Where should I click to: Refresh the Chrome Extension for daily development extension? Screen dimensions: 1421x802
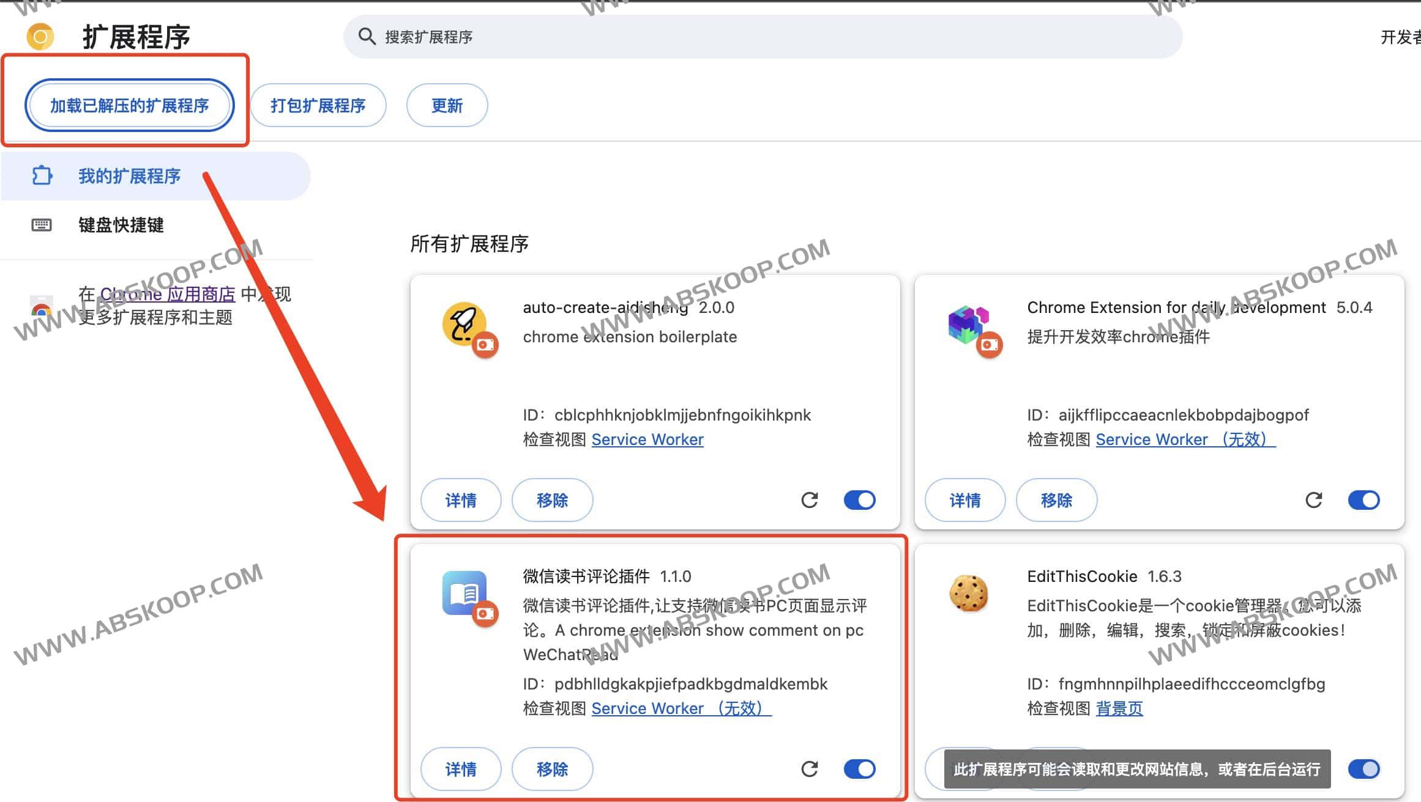[1314, 500]
